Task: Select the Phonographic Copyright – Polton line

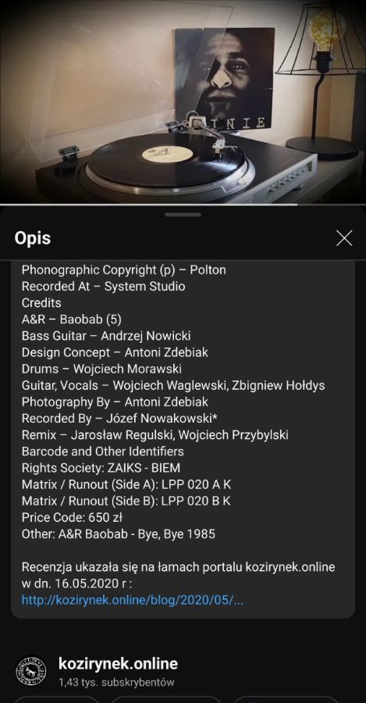Action: [x=123, y=270]
